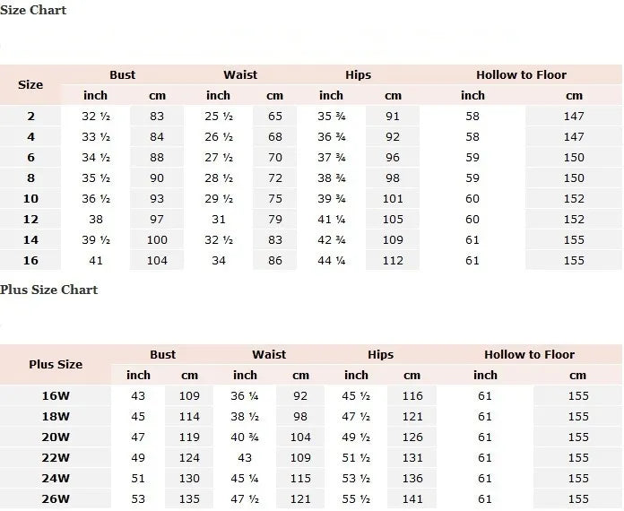Click hollow to floor 147 cm for size 4

click(574, 137)
